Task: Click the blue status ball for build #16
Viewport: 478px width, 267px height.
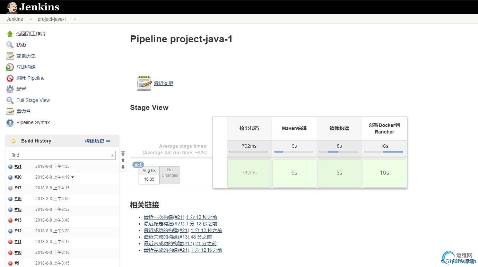Action: tap(10, 199)
